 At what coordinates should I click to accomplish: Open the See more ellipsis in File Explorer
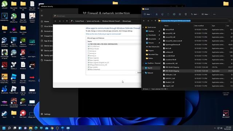[214, 14]
